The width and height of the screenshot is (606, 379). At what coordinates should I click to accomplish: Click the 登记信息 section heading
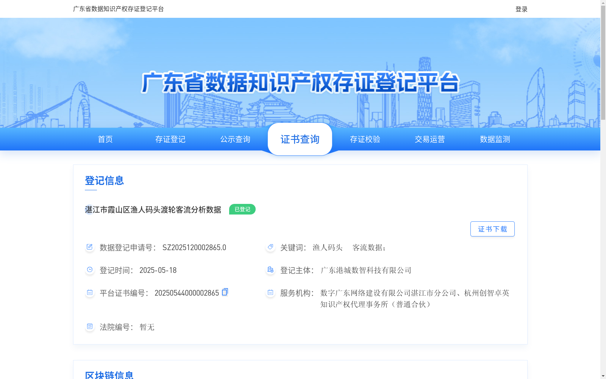(x=105, y=180)
